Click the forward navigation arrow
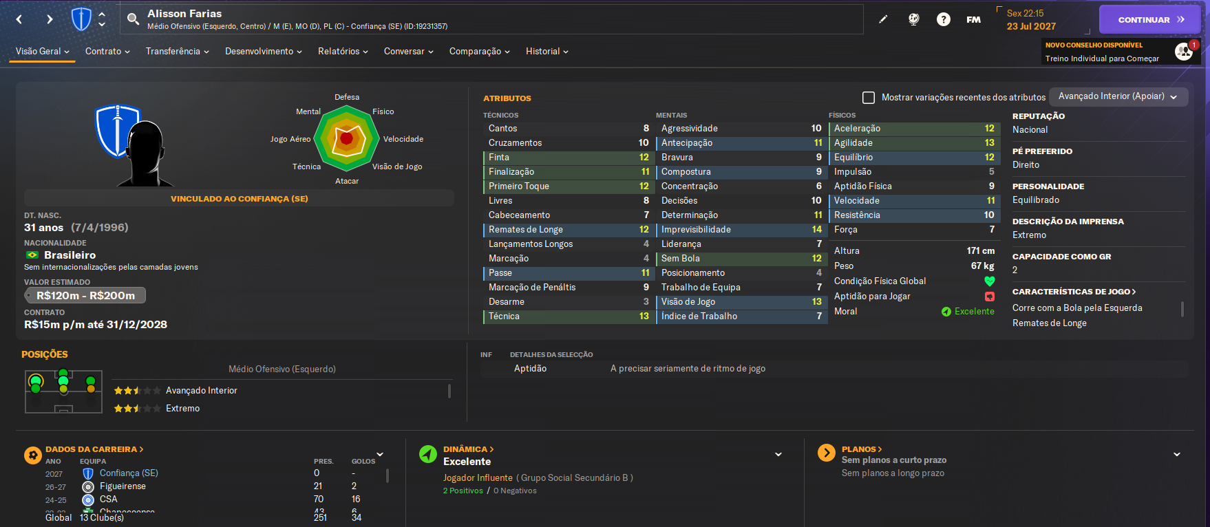The height and width of the screenshot is (527, 1210). pos(50,19)
